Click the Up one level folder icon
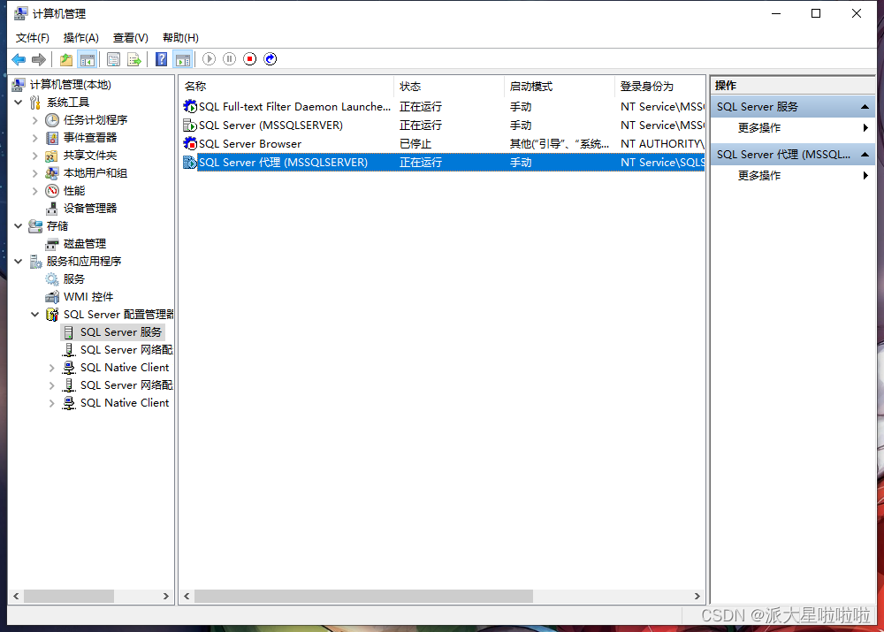 coord(66,59)
